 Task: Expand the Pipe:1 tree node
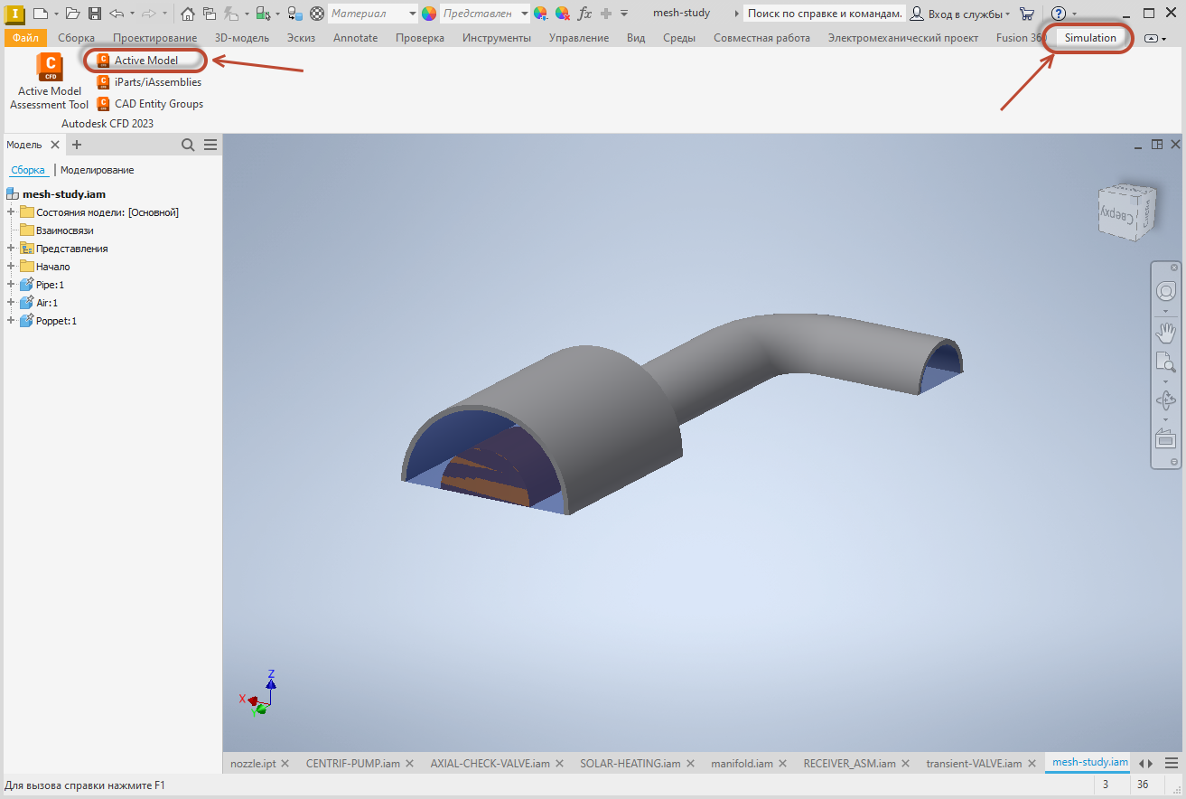coord(11,285)
